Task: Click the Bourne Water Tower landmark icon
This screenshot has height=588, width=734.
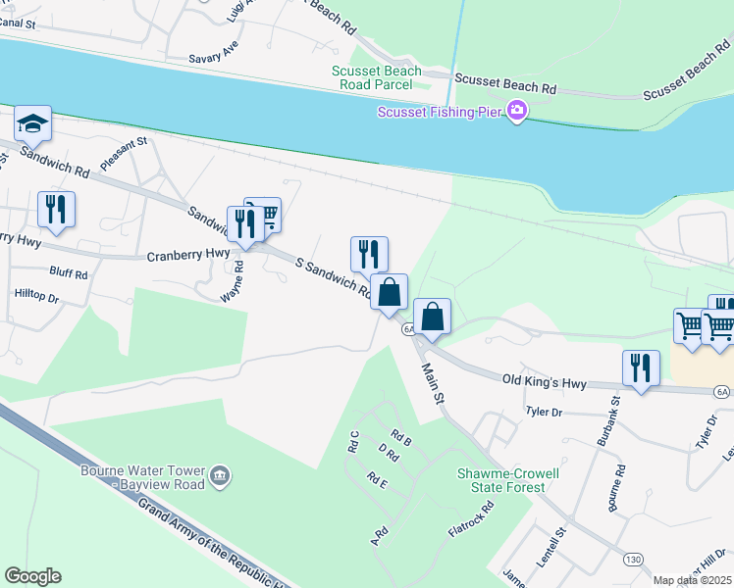Action: pyautogui.click(x=220, y=476)
